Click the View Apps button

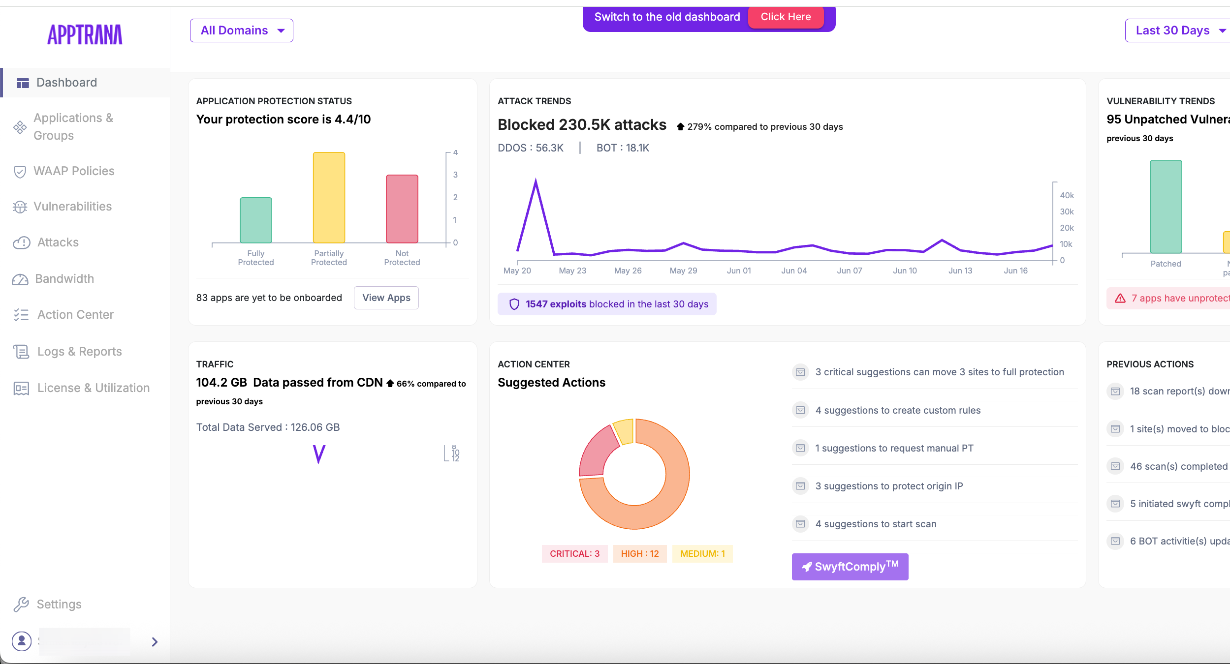pos(386,298)
